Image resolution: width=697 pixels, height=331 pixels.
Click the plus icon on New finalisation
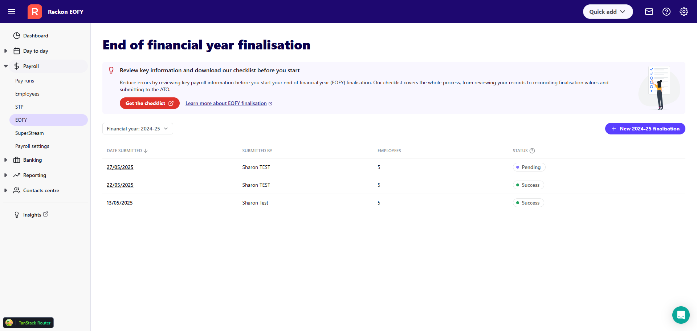tap(614, 129)
